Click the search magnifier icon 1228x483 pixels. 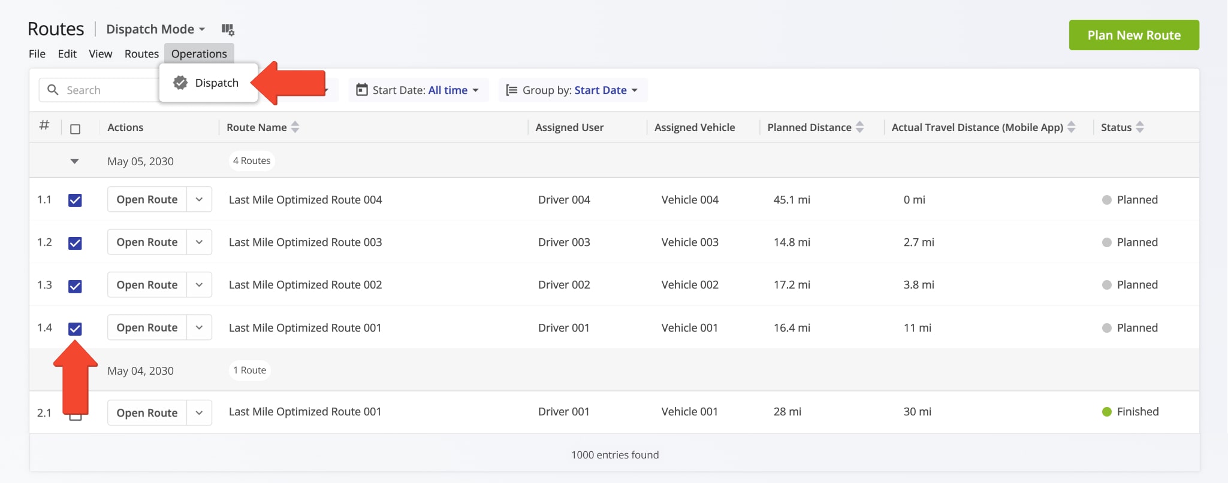point(53,90)
